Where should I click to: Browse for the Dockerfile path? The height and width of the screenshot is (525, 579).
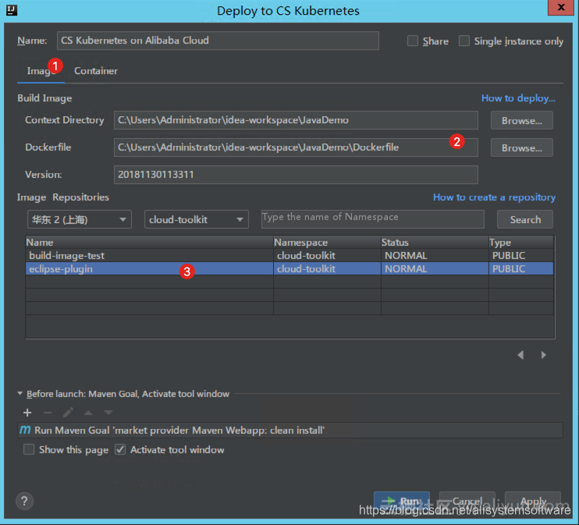522,147
